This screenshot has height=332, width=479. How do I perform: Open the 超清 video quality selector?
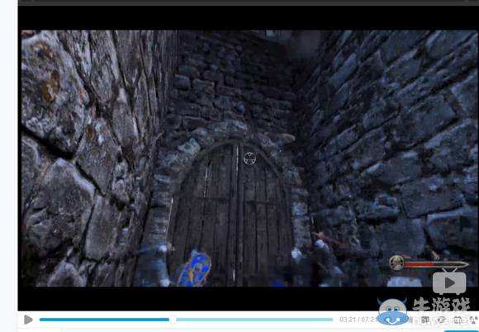pyautogui.click(x=405, y=320)
